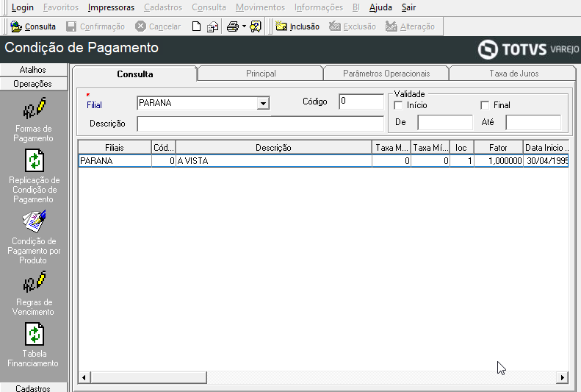Open the Impressoras menu
This screenshot has width=581, height=392.
point(111,7)
